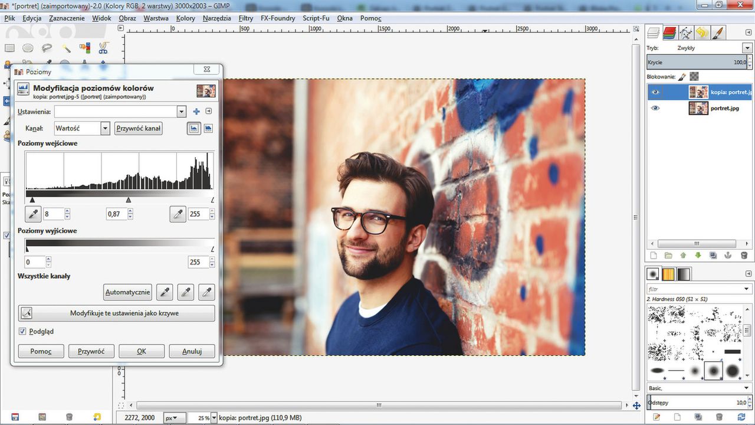Click Przywróć kanał button
Image resolution: width=755 pixels, height=425 pixels.
(139, 128)
